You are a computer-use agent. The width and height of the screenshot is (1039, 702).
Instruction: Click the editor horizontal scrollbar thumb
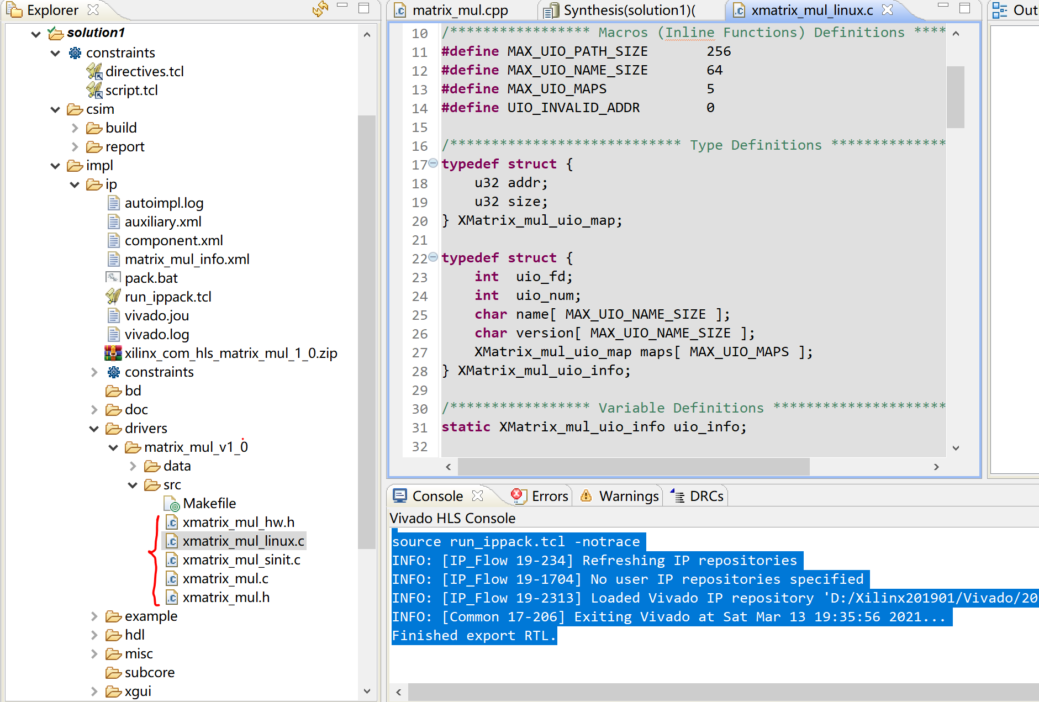point(633,467)
